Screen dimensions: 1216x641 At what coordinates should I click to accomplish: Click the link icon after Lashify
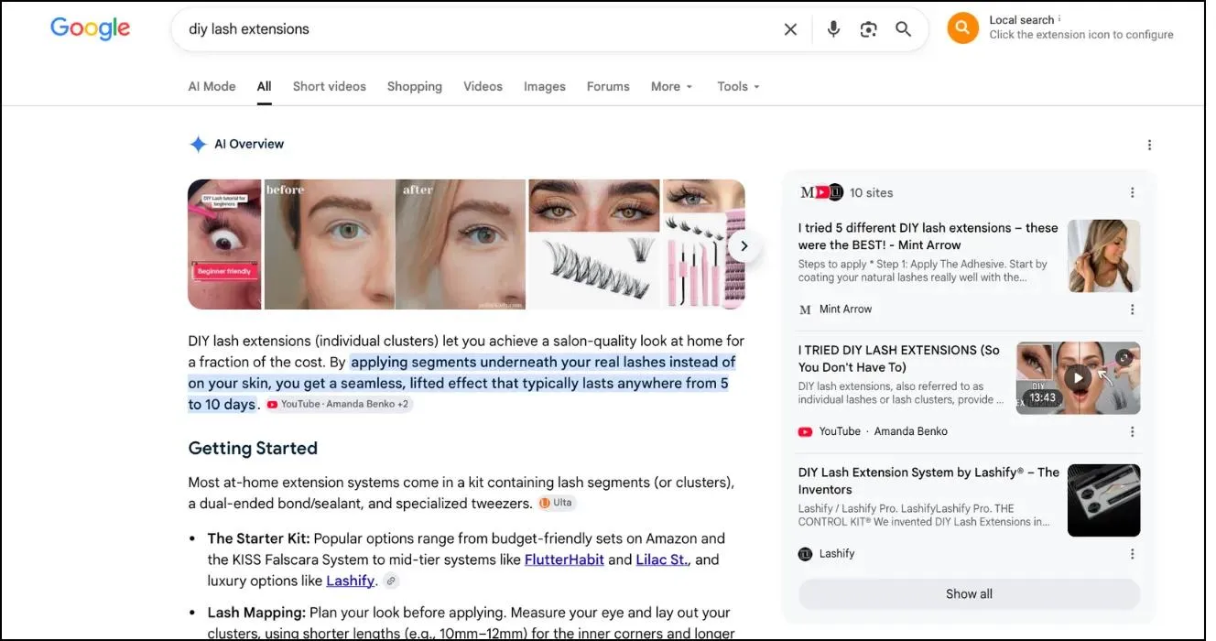tap(391, 581)
